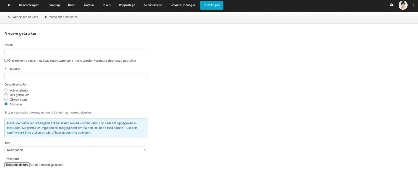Viewport: 418px width, 179px height.
Task: Open the Reserveringen menu
Action: (29, 5)
